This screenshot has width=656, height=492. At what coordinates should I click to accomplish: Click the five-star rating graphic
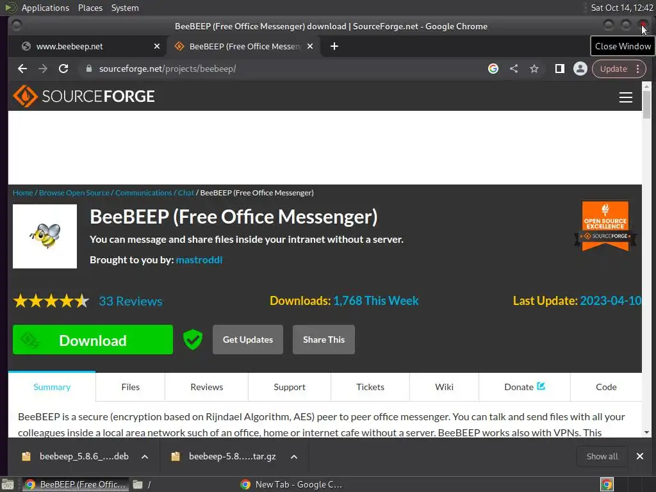(51, 301)
